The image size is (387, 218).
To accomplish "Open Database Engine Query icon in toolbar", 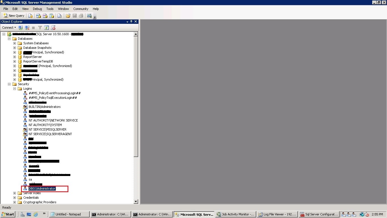I will 30,16.
